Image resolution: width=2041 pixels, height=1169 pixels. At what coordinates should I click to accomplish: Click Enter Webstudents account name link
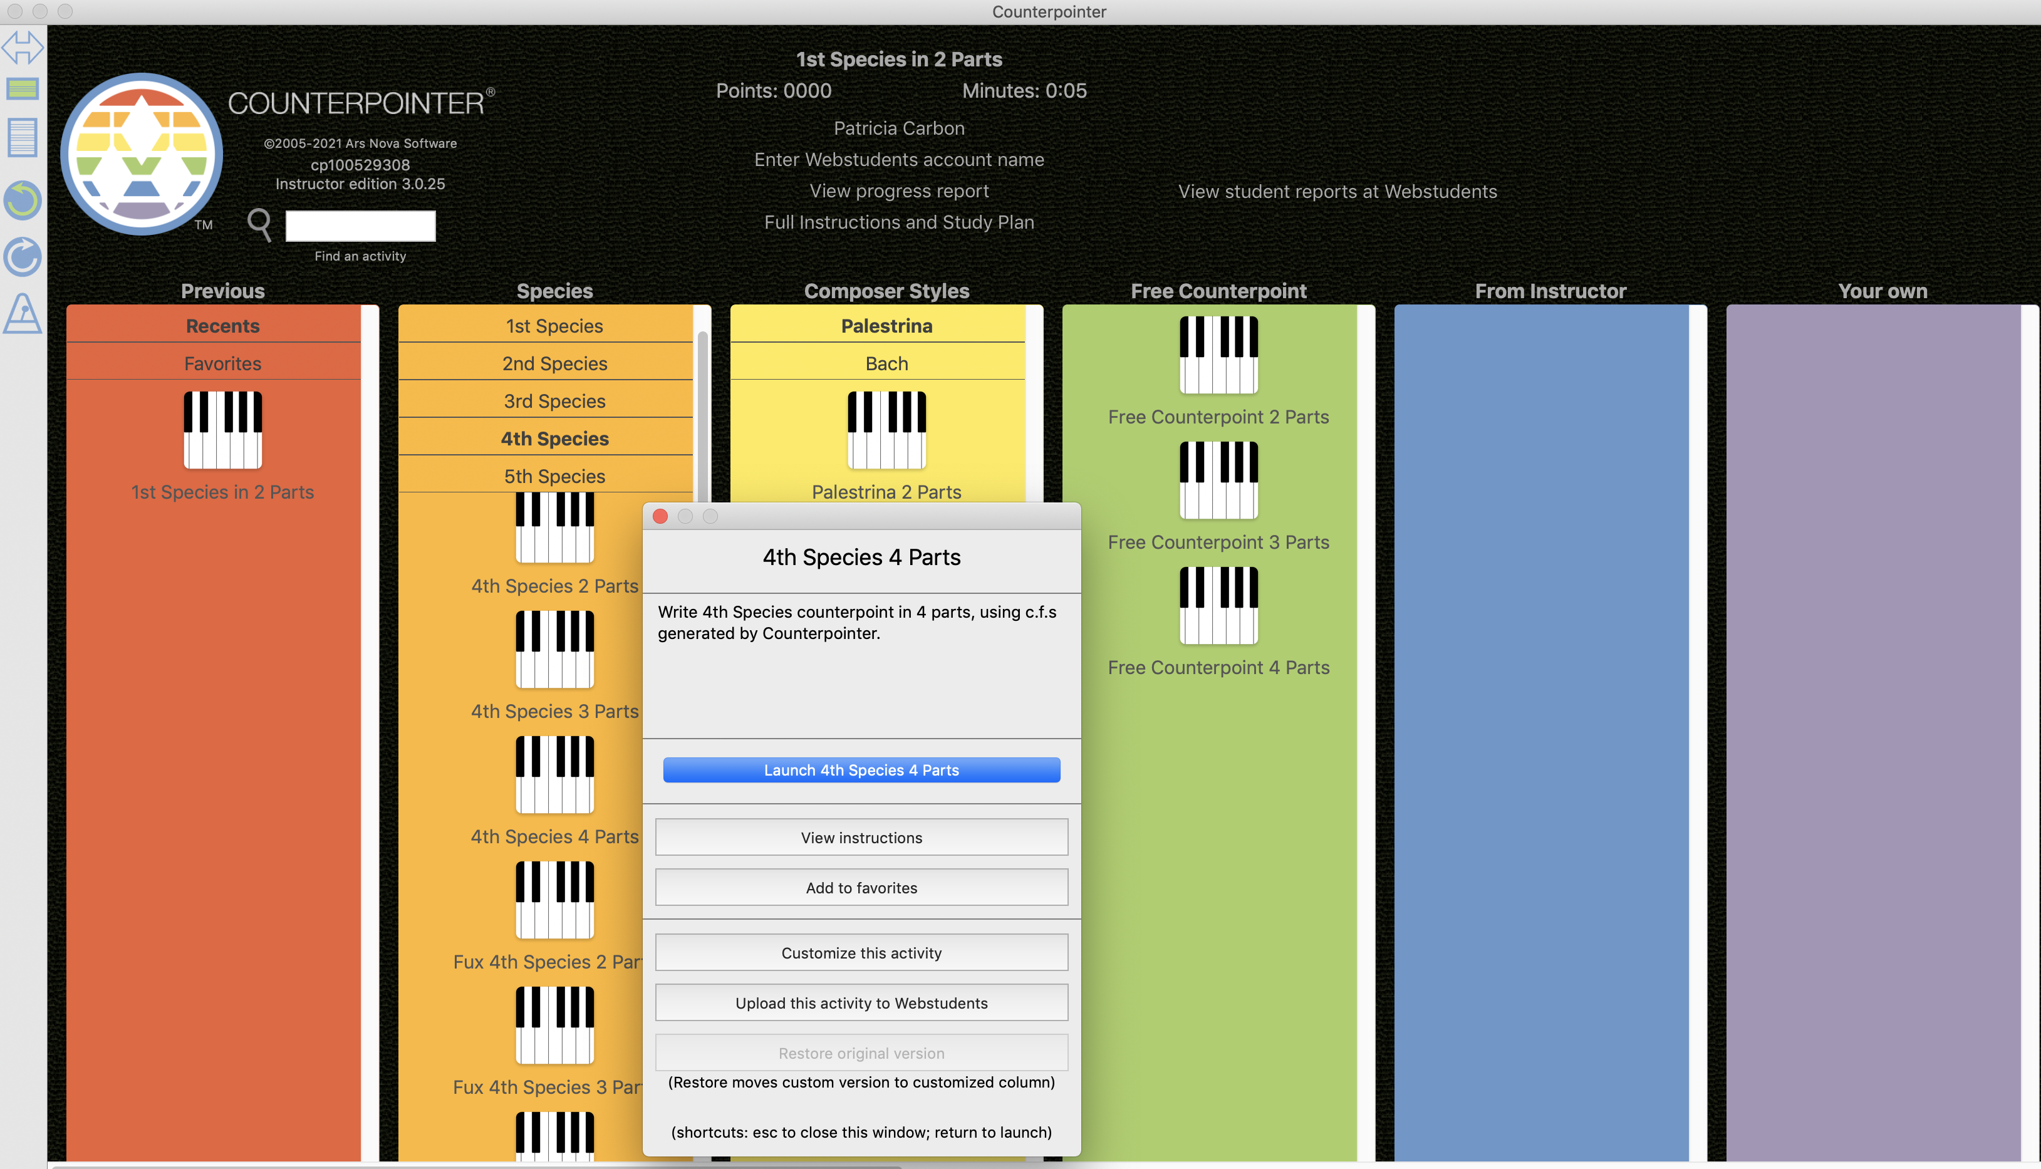(899, 159)
